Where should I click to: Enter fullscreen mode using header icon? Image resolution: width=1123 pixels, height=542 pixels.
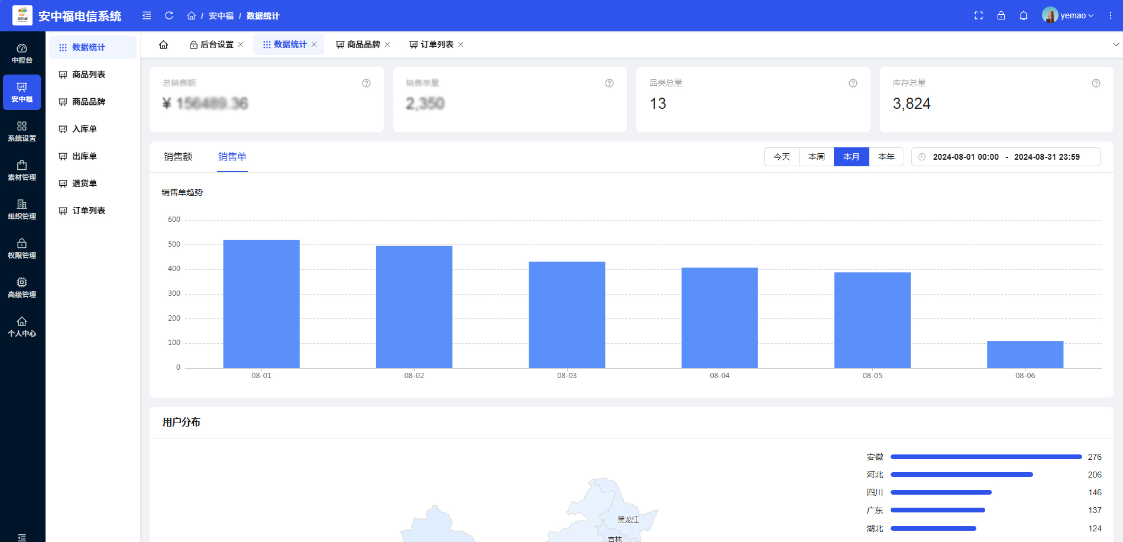[979, 15]
